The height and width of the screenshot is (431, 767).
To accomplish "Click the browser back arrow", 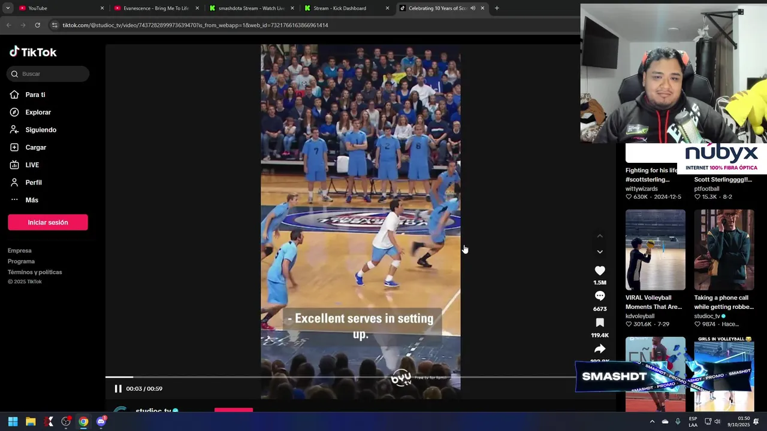I will 8,25.
